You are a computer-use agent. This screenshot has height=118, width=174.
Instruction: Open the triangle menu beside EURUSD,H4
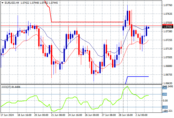pos(3,3)
